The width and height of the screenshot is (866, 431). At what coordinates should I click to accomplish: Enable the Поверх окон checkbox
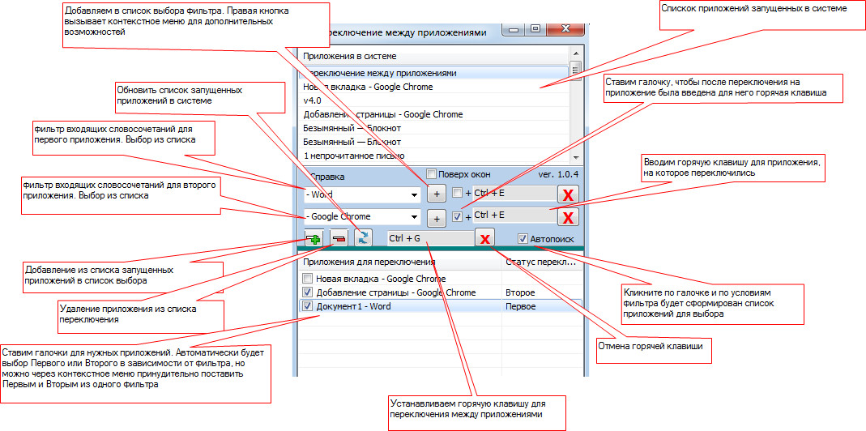432,175
